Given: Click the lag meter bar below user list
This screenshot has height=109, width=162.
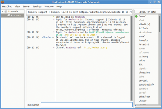Looking at the screenshot, I should pyautogui.click(x=148, y=106).
